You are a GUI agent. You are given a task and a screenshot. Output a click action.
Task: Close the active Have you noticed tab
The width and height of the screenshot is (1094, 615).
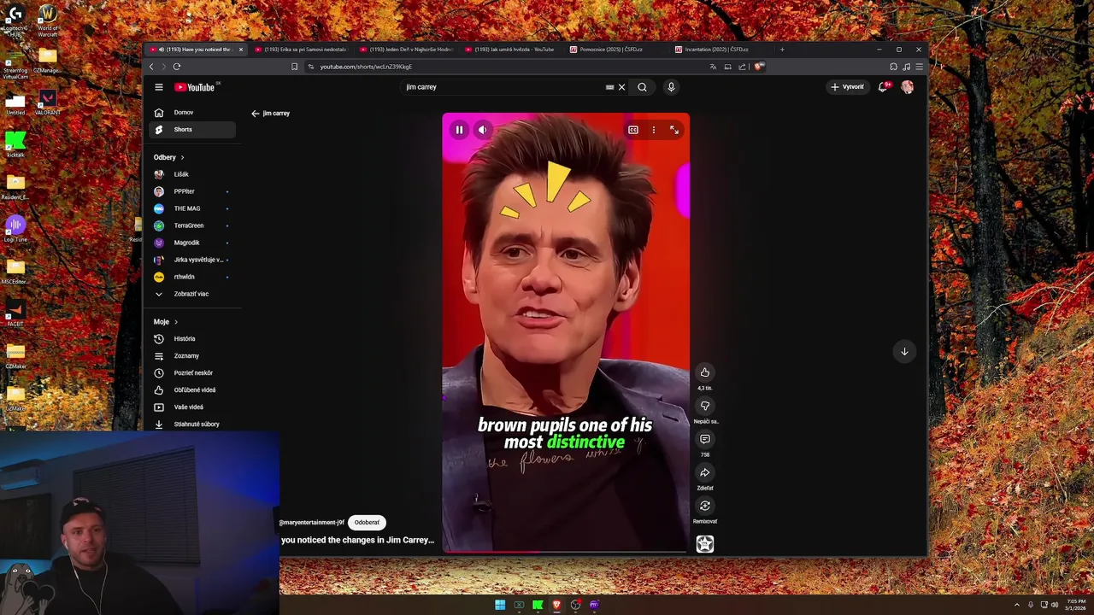pos(240,50)
